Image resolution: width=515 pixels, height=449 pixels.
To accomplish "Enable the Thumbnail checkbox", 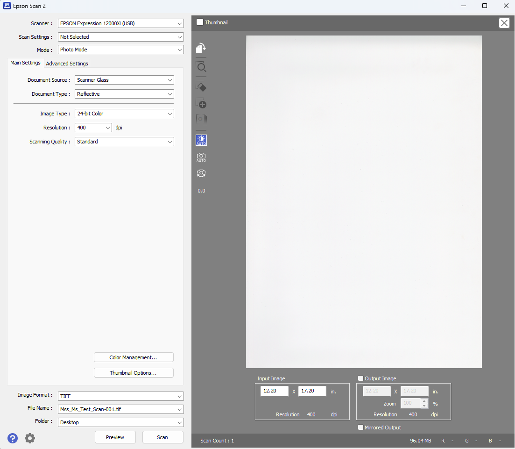I will [200, 22].
